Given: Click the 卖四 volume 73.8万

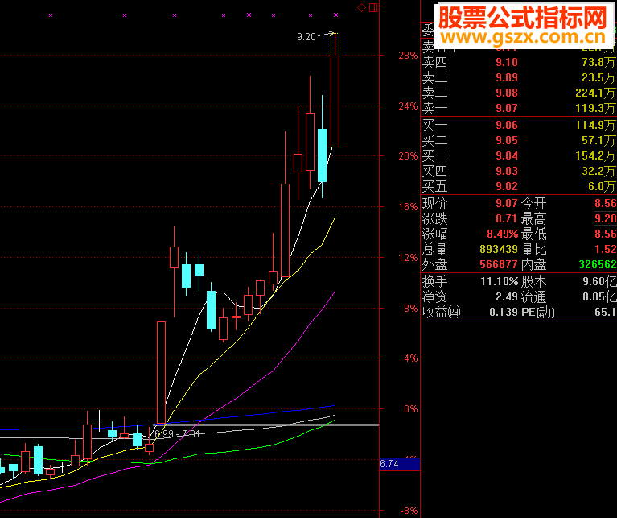Looking at the screenshot, I should pyautogui.click(x=598, y=62).
